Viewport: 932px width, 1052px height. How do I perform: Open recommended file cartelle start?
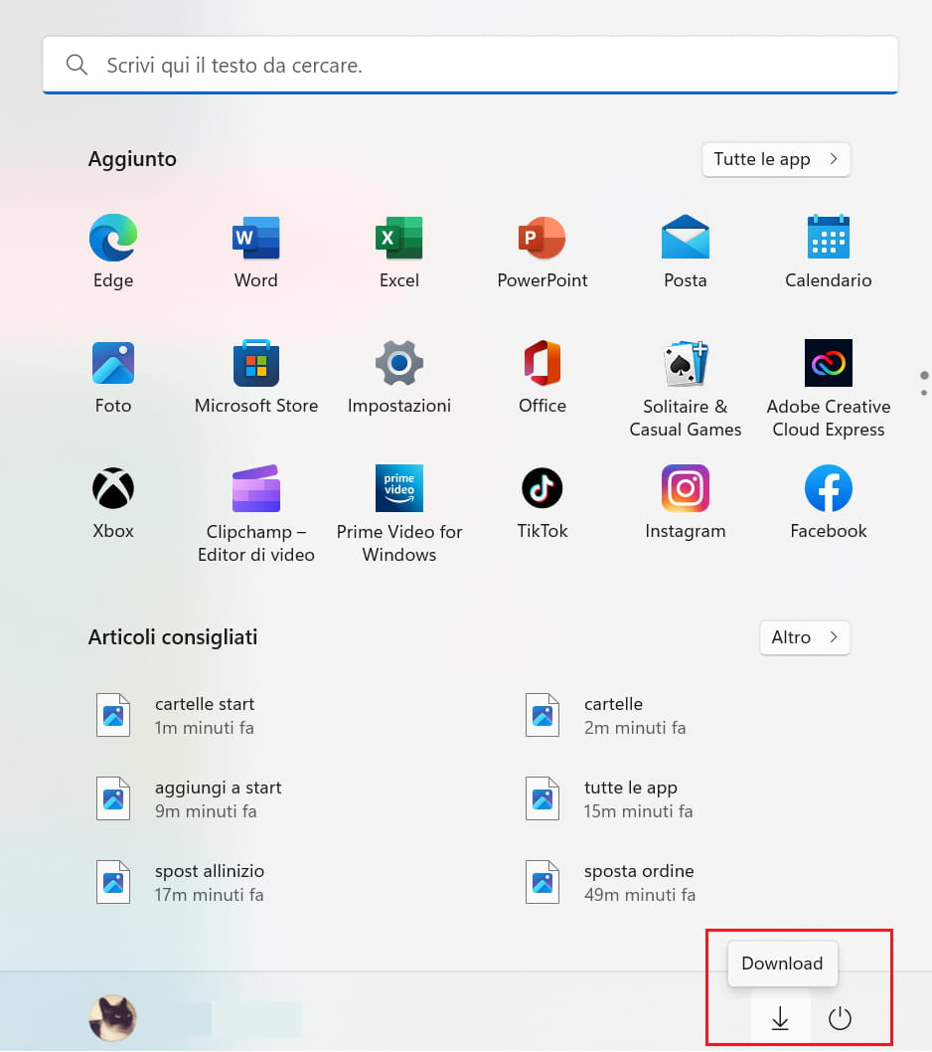205,715
